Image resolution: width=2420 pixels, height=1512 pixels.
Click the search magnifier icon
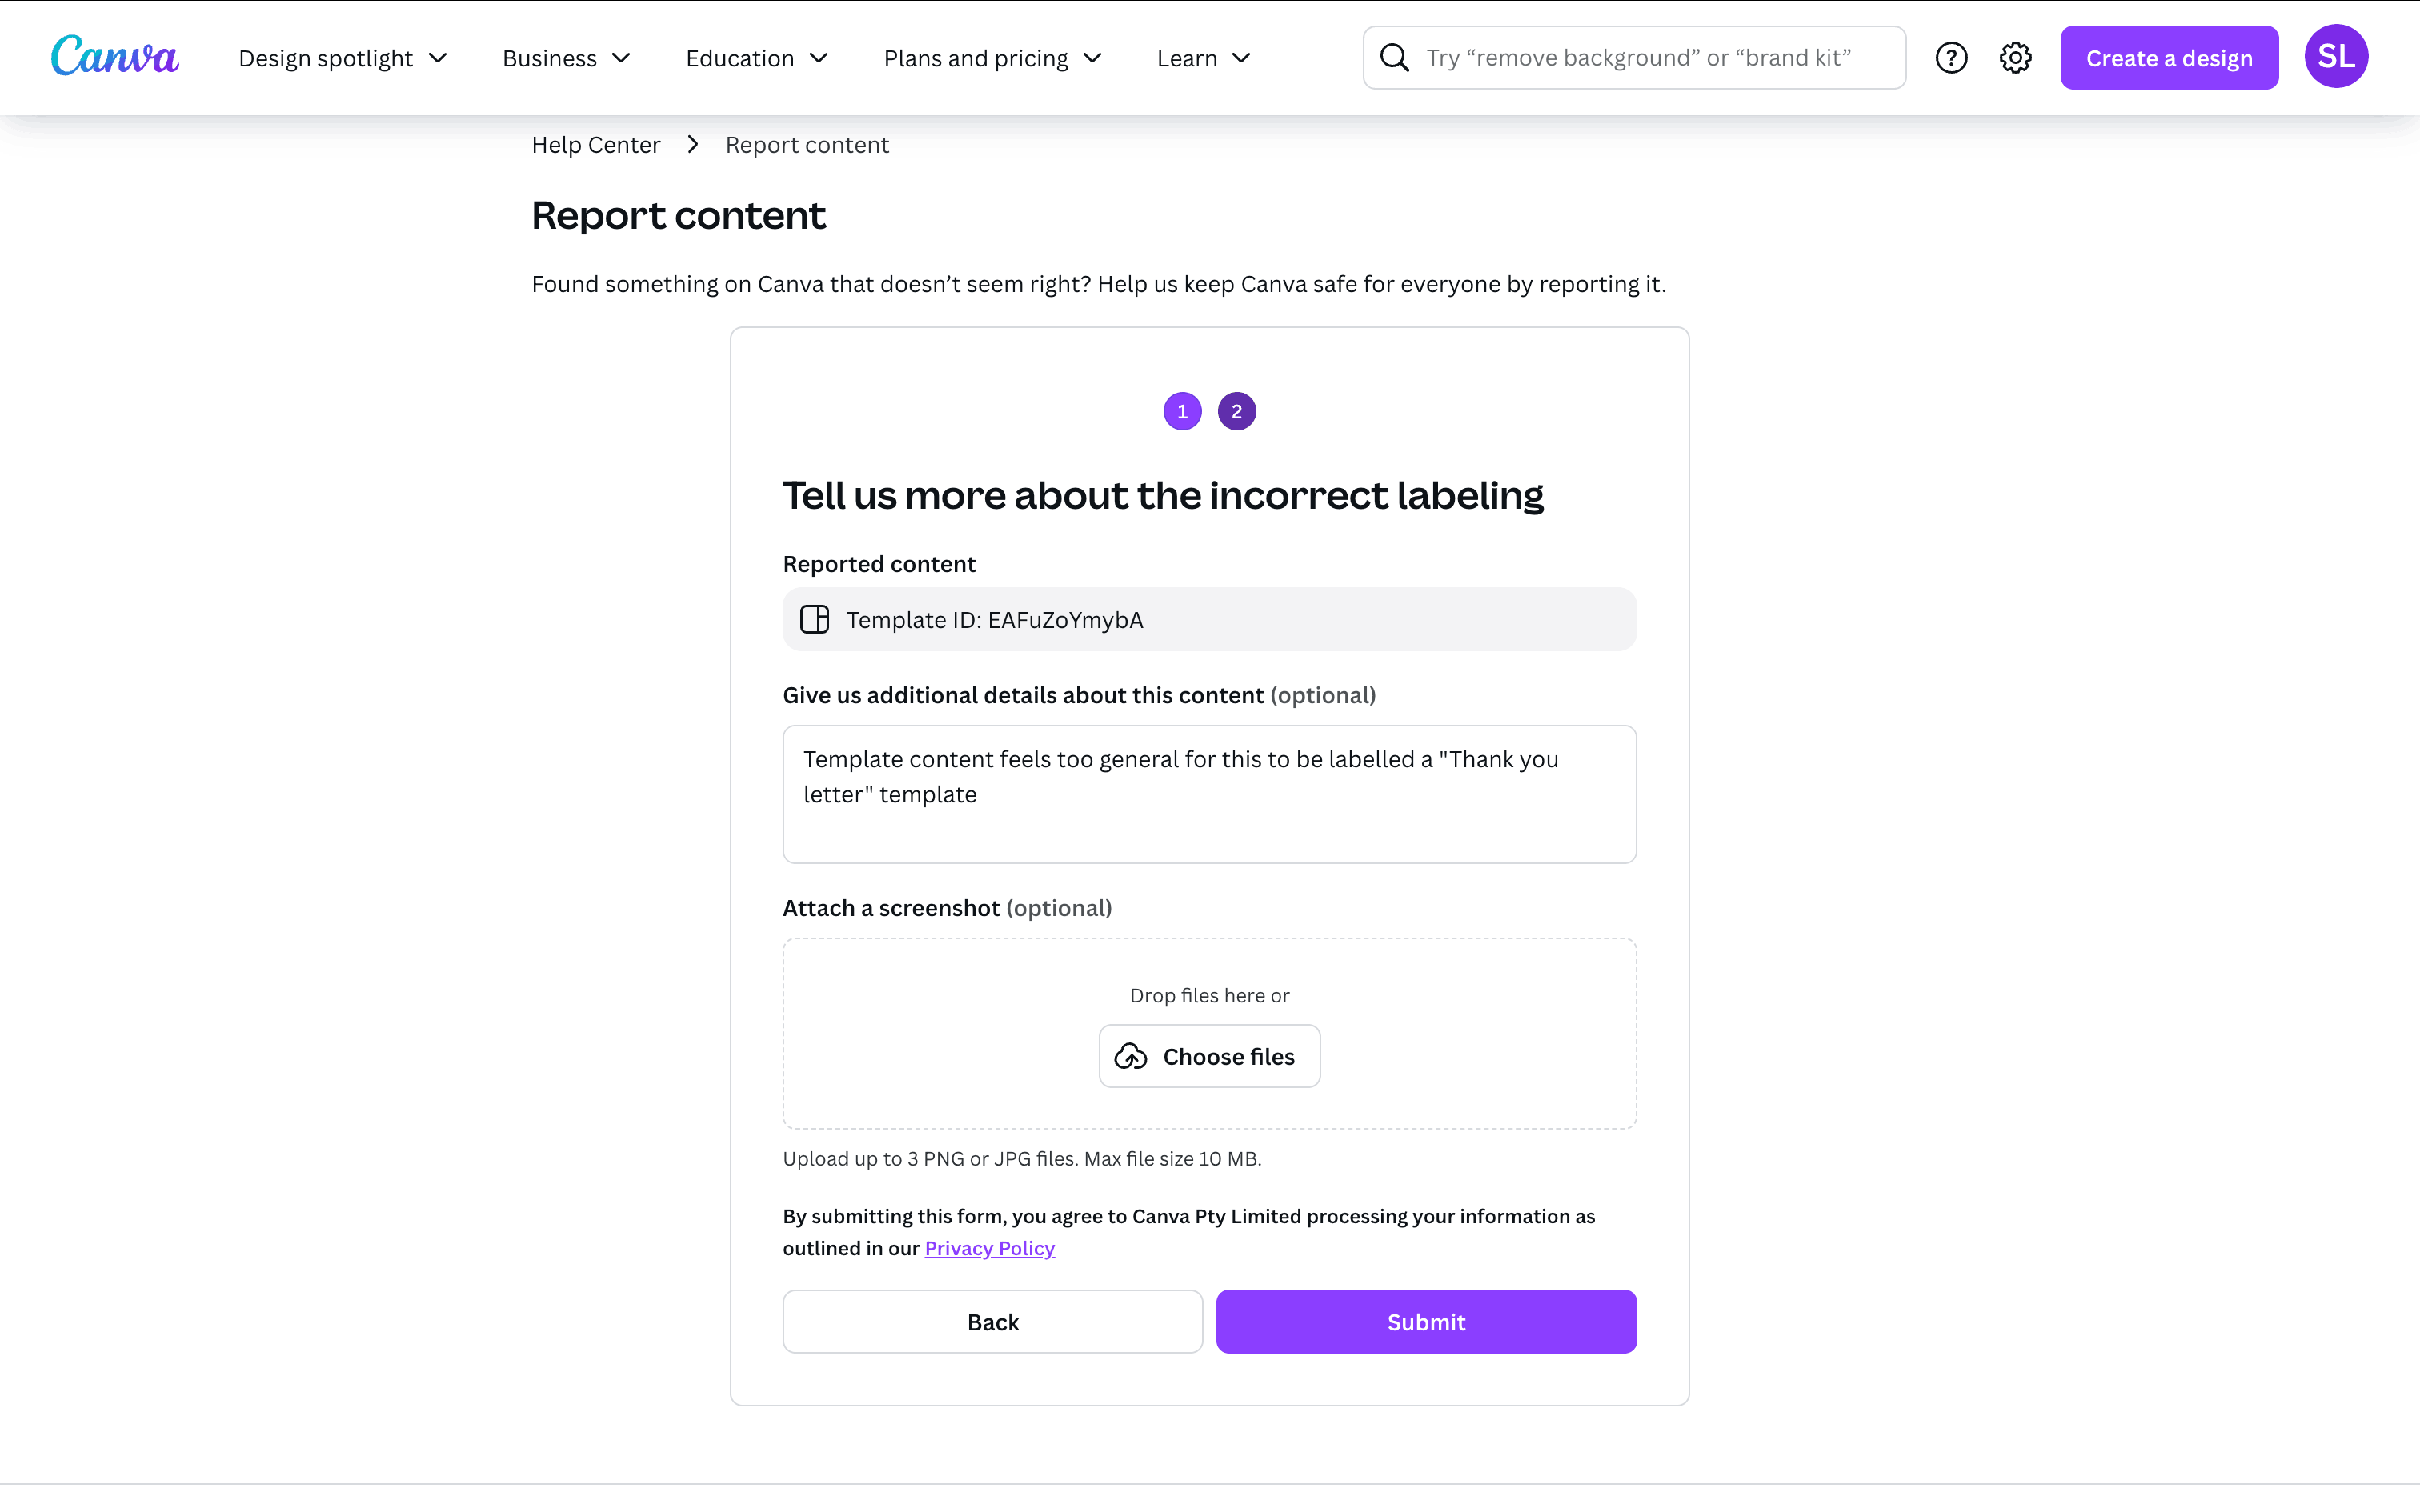[x=1394, y=58]
